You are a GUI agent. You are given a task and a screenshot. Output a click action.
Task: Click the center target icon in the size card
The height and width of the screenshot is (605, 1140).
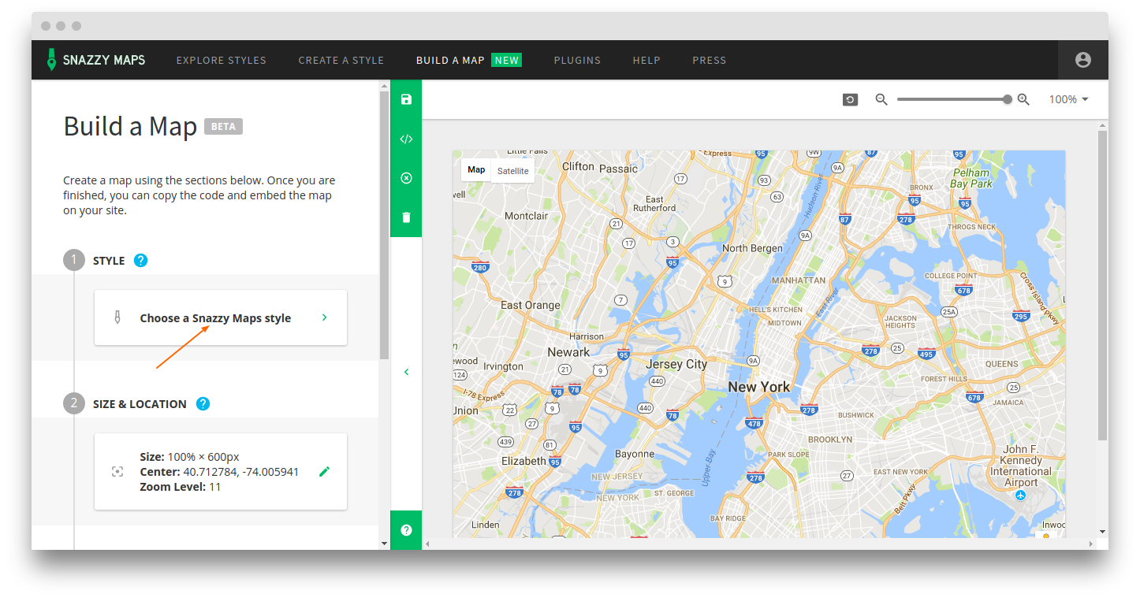[x=117, y=471]
